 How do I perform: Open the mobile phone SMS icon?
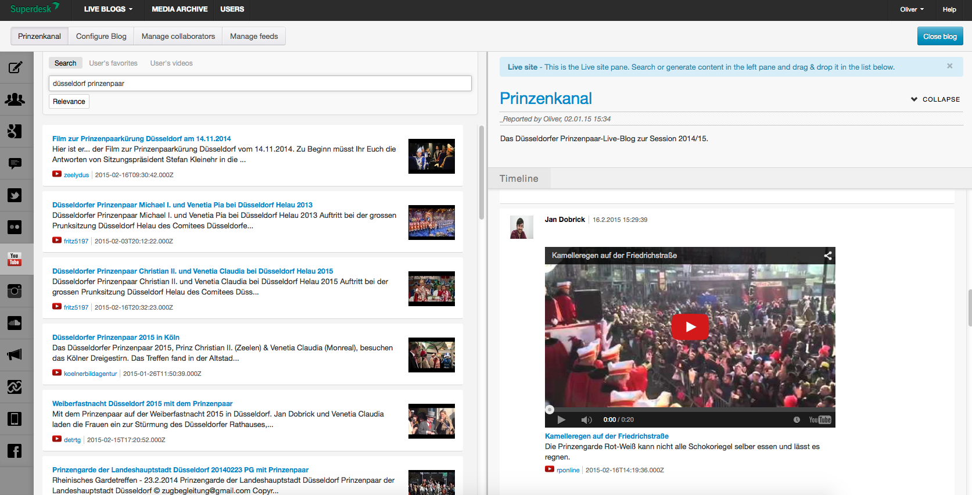point(15,418)
